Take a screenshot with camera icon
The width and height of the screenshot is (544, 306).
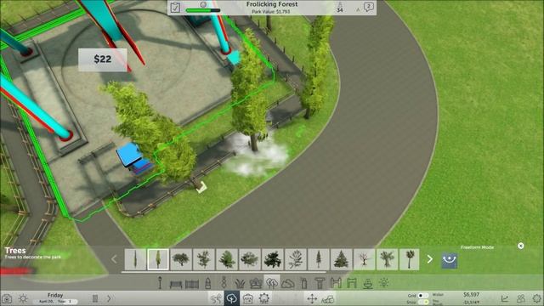click(x=7, y=298)
